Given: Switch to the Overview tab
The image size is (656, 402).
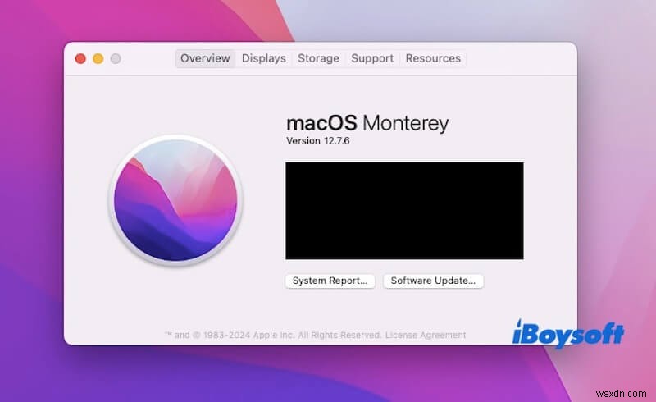Looking at the screenshot, I should coord(205,58).
